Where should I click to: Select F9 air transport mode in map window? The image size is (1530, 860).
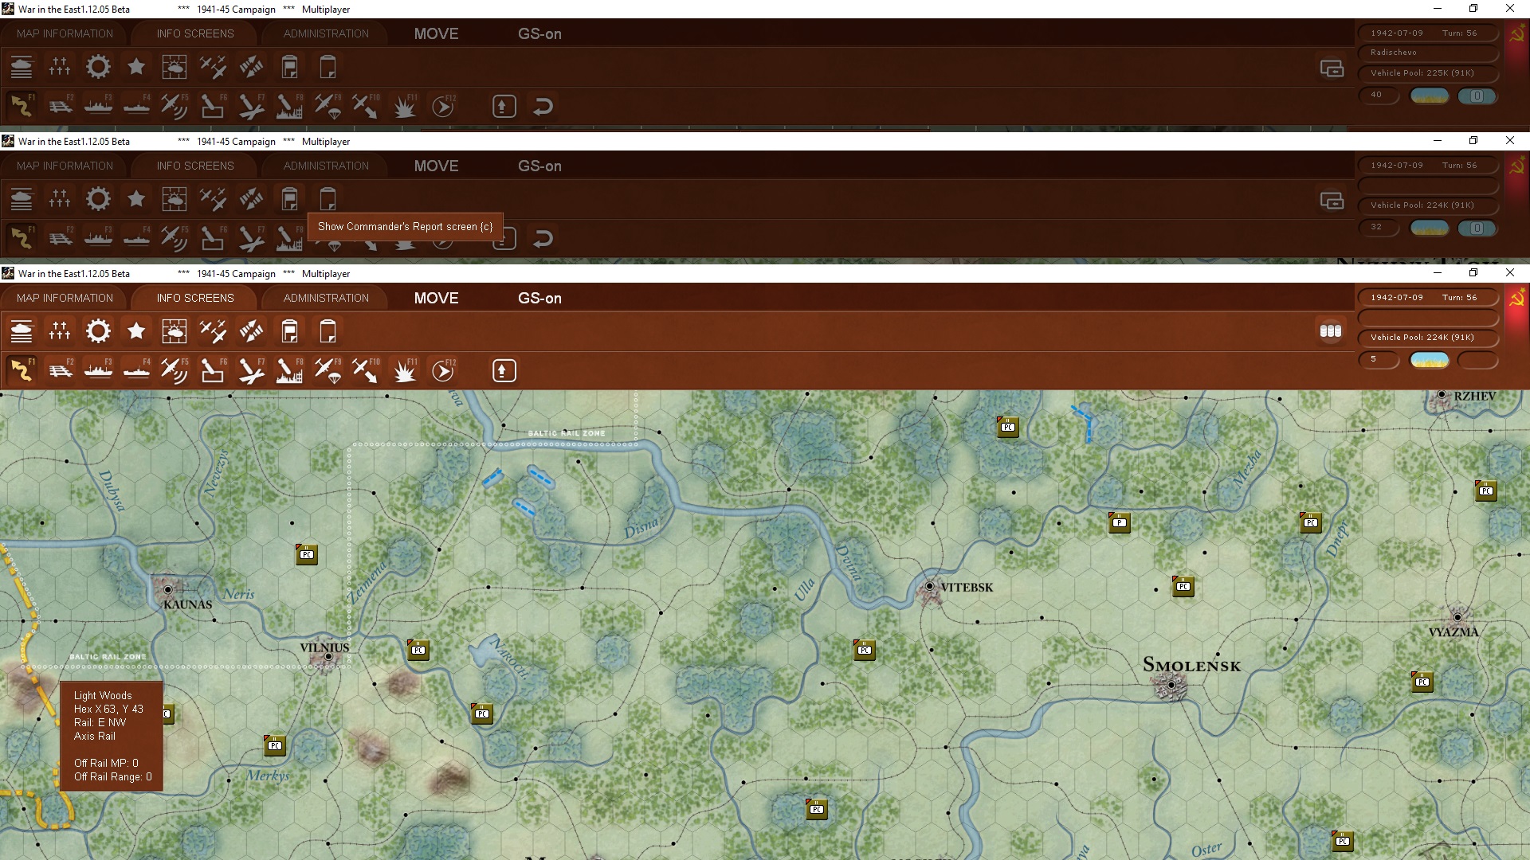tap(328, 370)
